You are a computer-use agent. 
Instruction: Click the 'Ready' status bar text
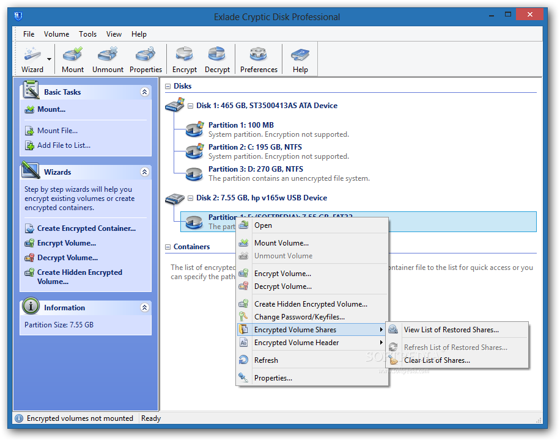tap(151, 418)
